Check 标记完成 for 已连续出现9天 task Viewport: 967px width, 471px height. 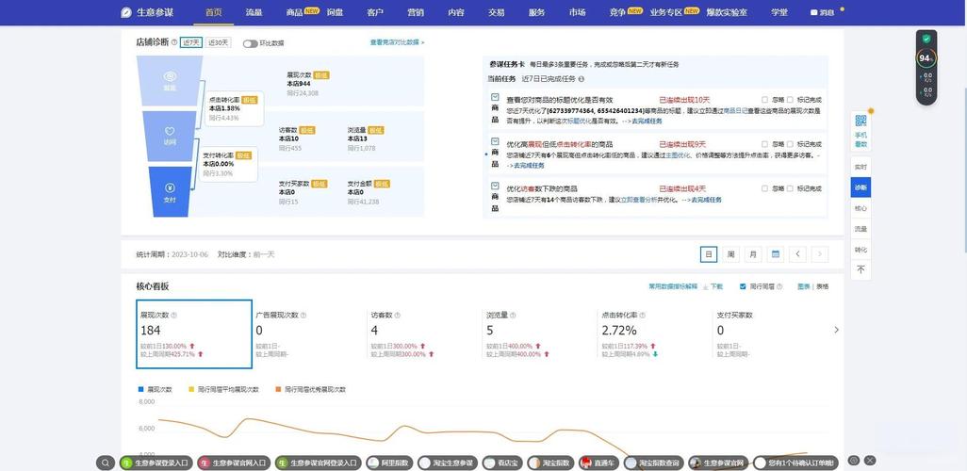point(790,144)
